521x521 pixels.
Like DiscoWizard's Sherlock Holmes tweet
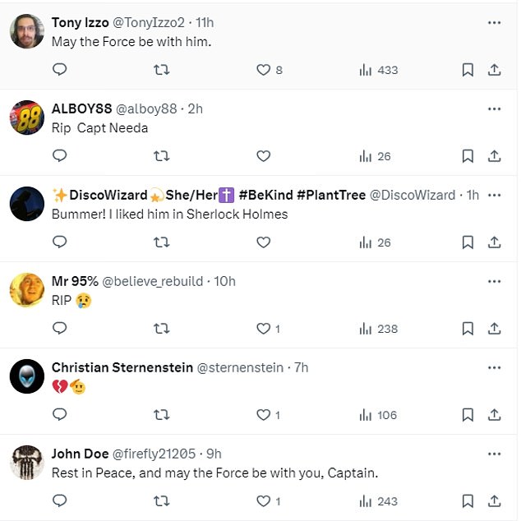(264, 242)
